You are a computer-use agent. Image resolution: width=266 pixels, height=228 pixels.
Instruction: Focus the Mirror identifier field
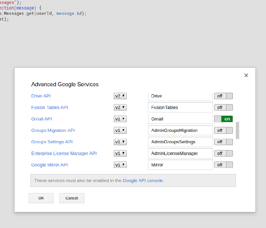click(180, 165)
